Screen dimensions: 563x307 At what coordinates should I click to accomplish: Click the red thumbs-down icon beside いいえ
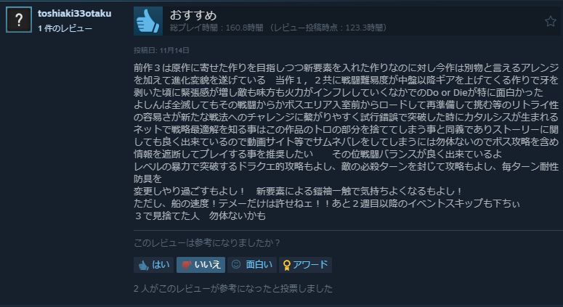point(187,266)
